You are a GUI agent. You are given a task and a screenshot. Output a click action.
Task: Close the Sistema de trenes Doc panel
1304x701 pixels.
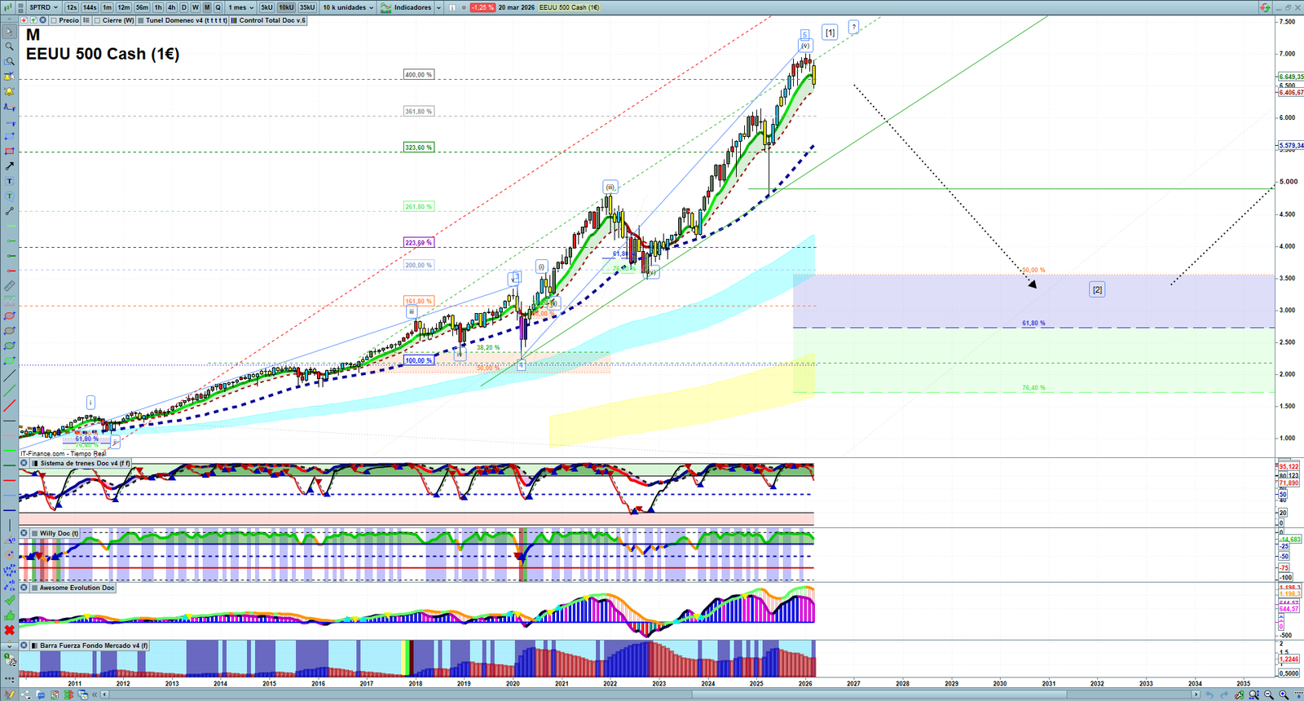[24, 463]
